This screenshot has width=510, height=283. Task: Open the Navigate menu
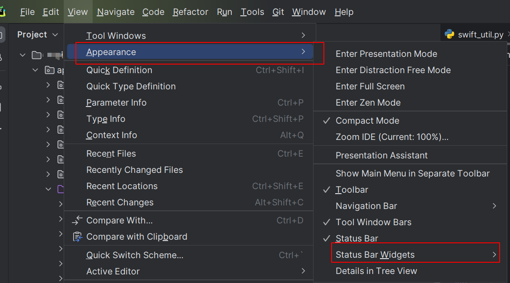116,12
